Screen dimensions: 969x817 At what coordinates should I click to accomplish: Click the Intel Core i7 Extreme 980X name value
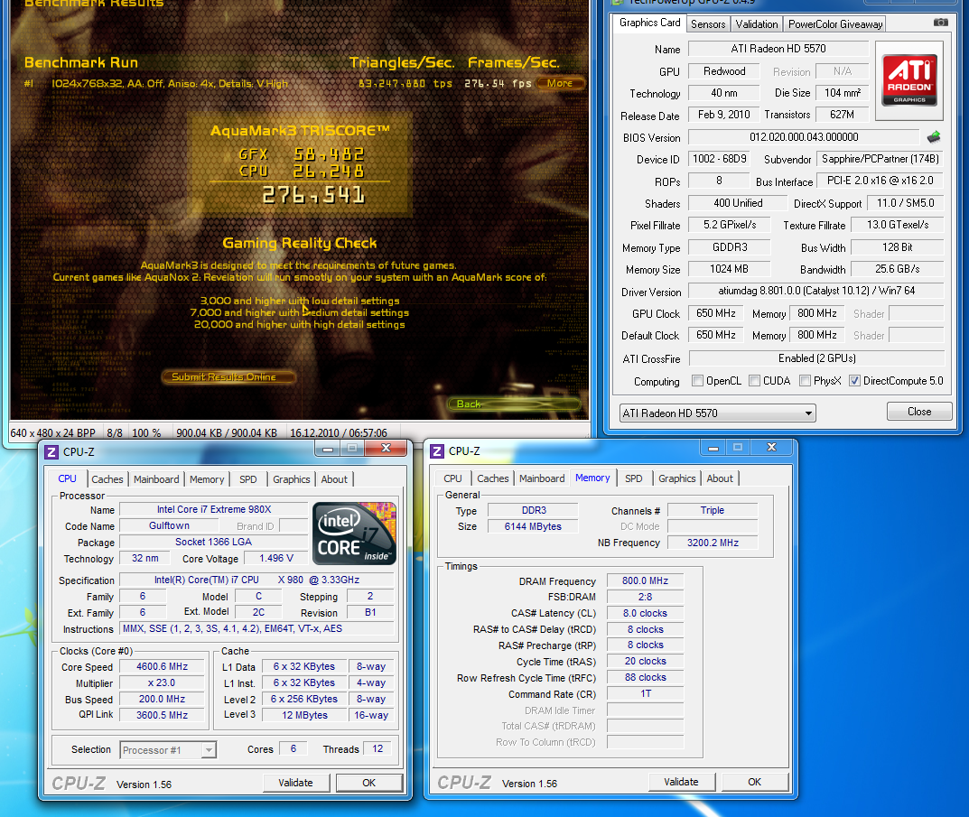213,509
